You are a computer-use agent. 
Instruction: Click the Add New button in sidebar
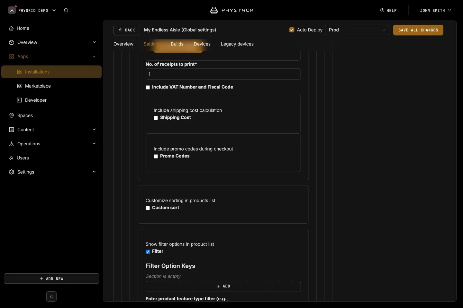tap(51, 278)
